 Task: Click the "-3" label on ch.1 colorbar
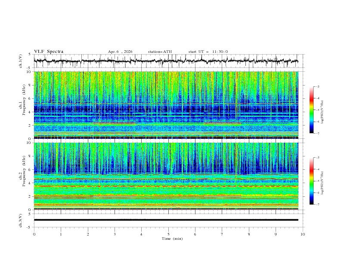pyautogui.click(x=318, y=86)
